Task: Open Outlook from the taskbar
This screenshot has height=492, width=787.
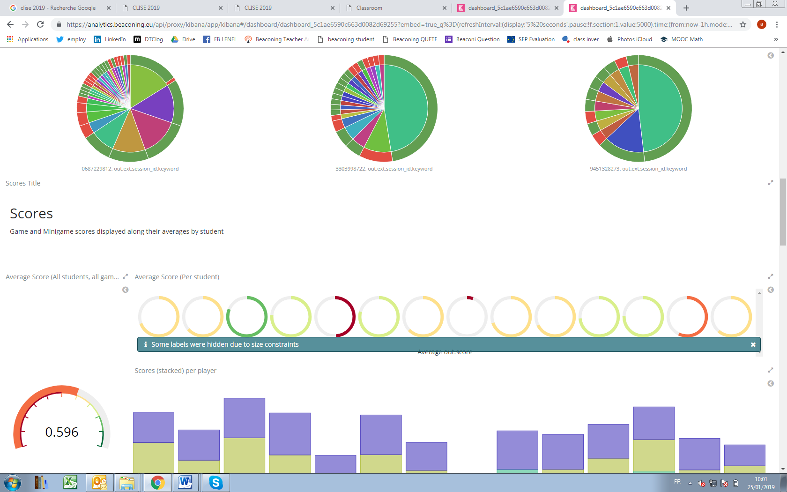Action: click(100, 483)
